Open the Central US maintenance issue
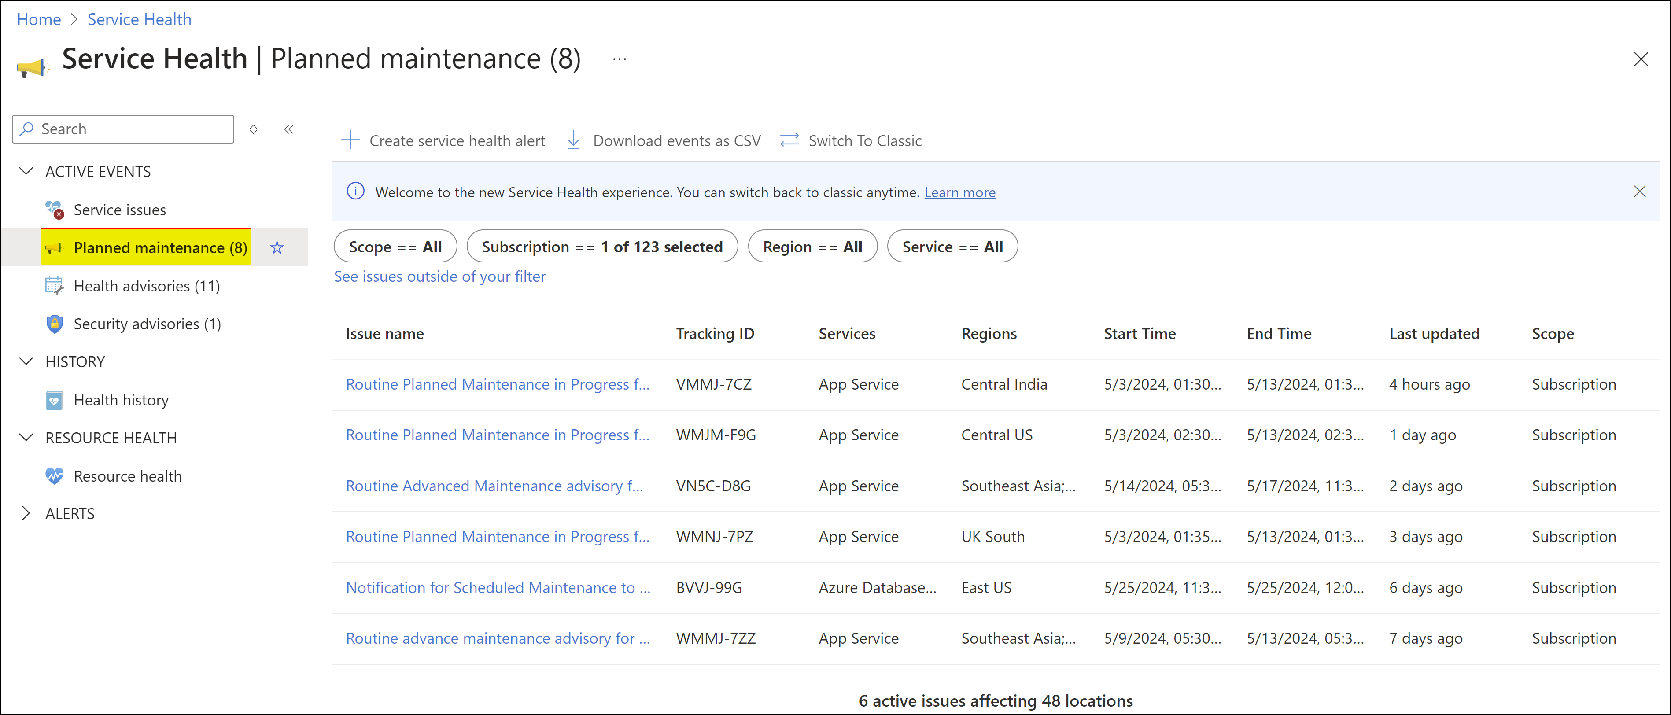The image size is (1671, 715). click(x=498, y=435)
